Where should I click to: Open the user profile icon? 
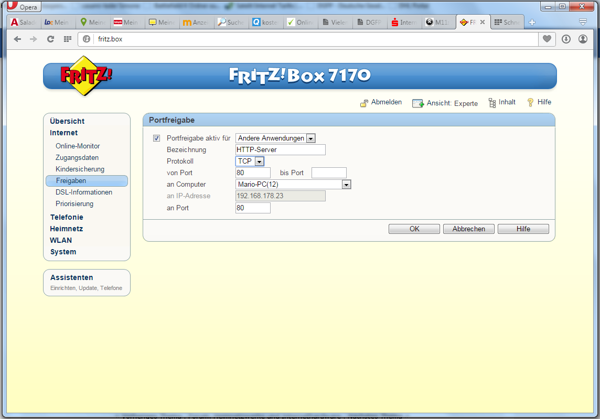click(x=583, y=39)
